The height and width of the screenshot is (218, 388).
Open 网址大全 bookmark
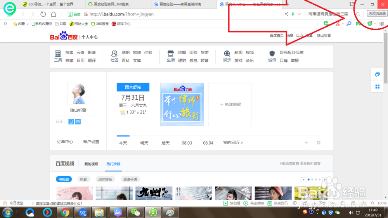(79, 24)
